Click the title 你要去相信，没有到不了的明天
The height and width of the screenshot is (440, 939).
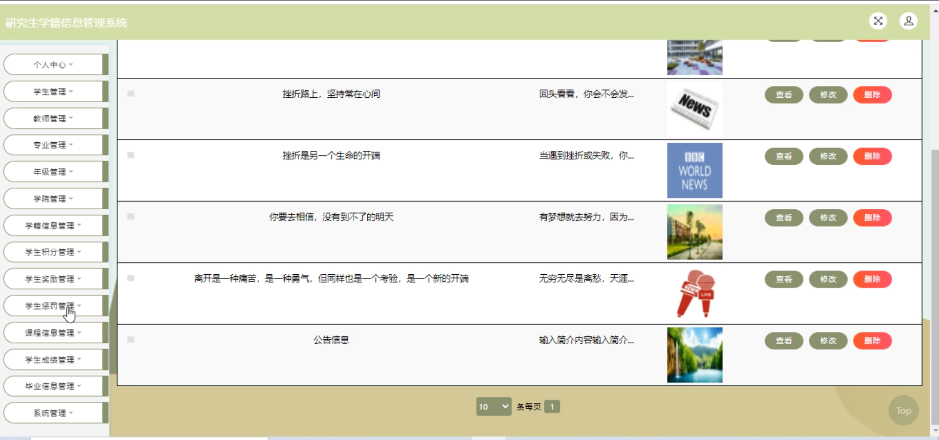(331, 217)
